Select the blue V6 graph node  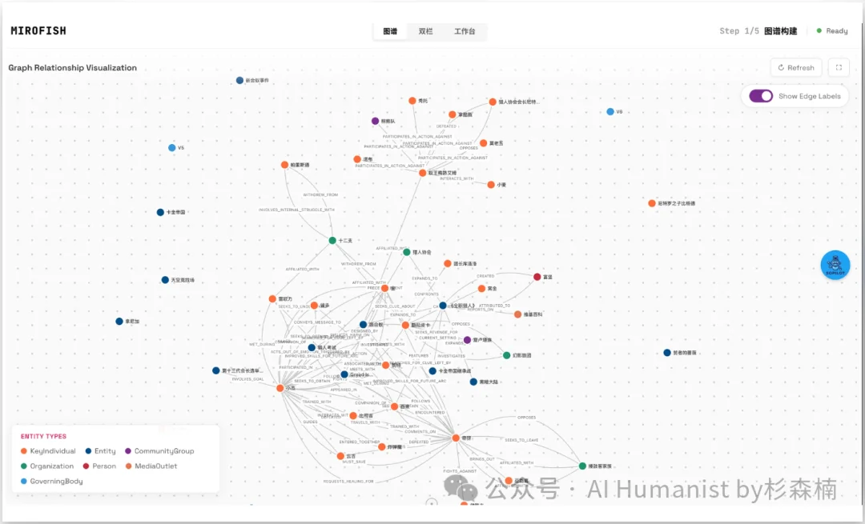[610, 112]
